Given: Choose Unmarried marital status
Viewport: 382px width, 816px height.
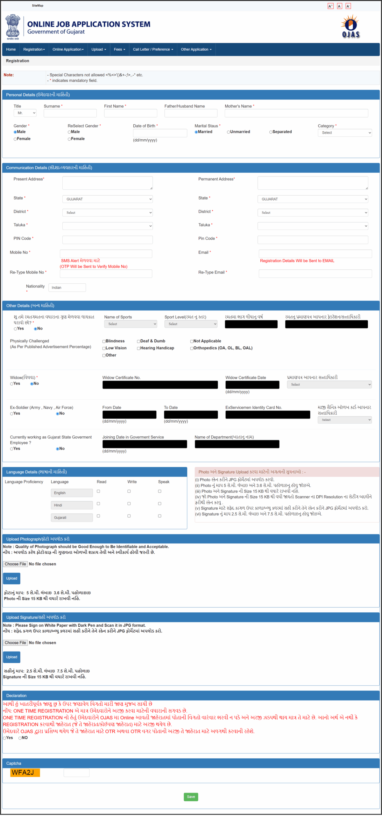Looking at the screenshot, I should (228, 132).
